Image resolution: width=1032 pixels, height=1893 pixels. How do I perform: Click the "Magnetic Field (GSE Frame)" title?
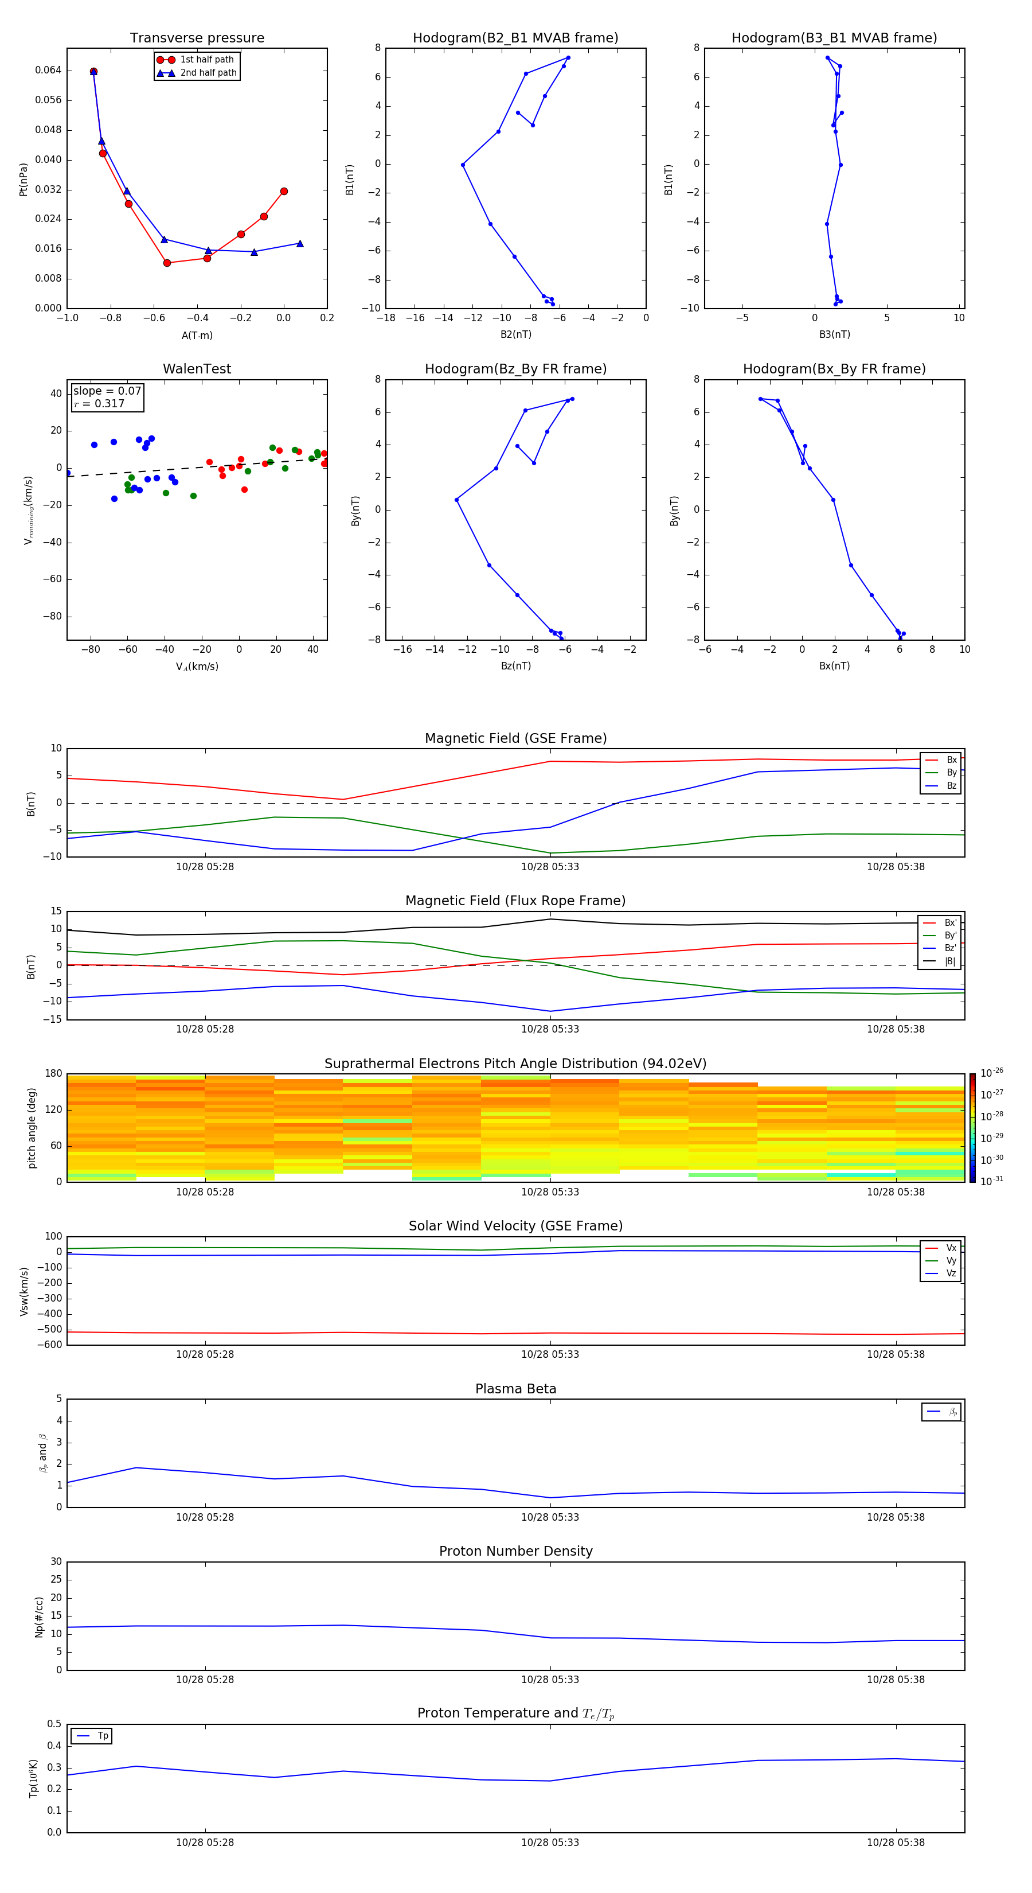(x=515, y=738)
